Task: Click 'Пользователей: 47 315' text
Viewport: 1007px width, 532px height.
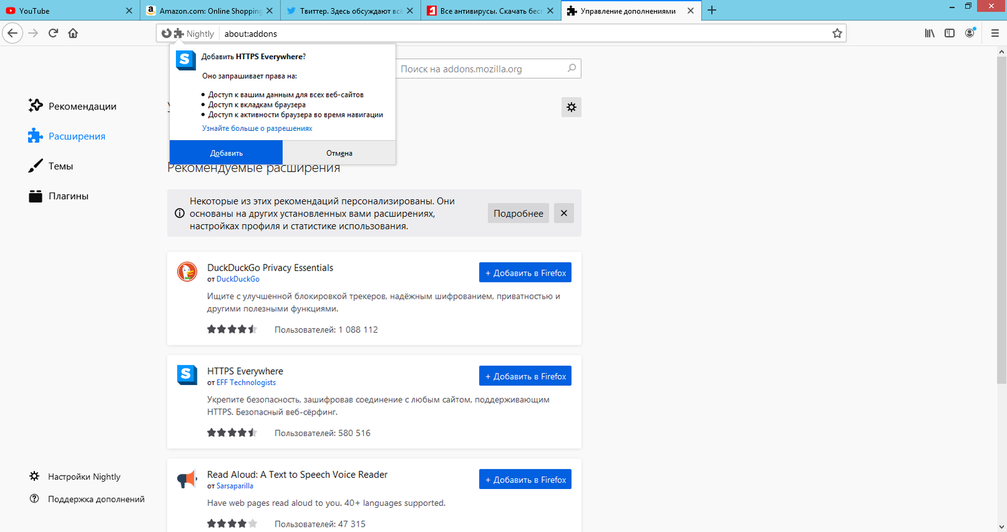Action: tap(320, 523)
